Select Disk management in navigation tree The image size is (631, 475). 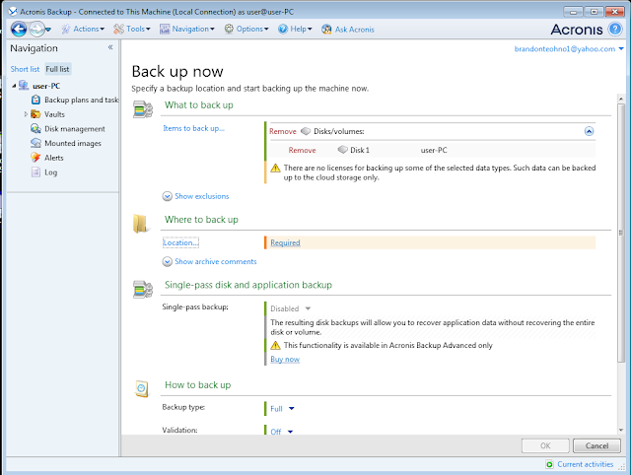[x=68, y=129]
